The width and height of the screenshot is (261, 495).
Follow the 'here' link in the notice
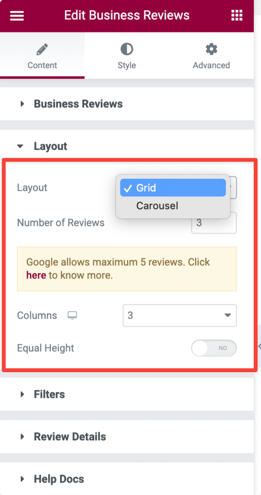pyautogui.click(x=36, y=275)
